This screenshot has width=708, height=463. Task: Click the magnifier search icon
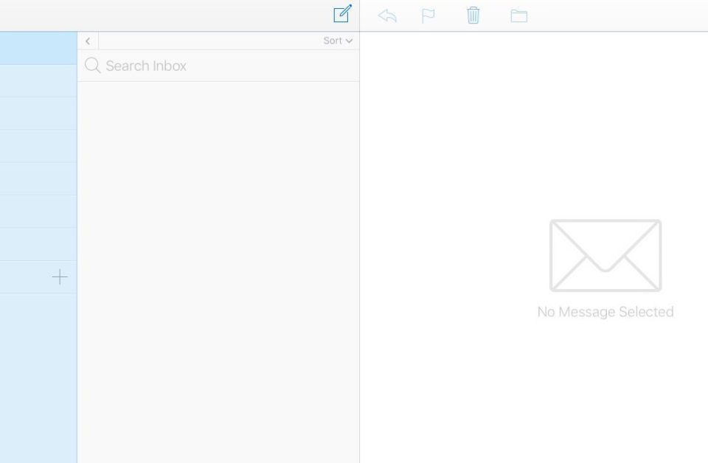(93, 66)
